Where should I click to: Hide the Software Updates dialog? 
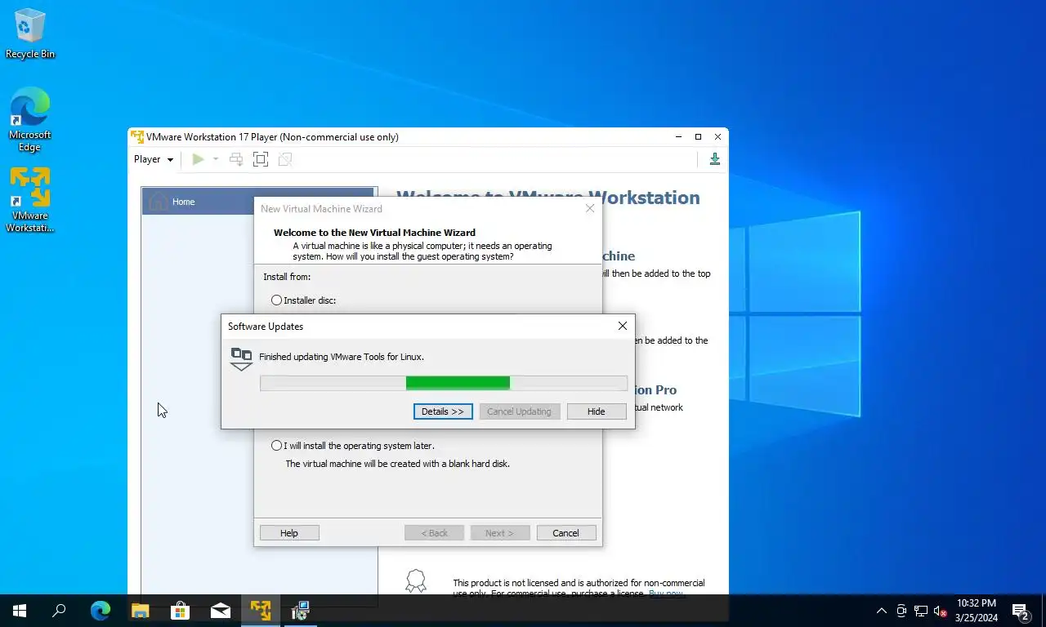597,411
